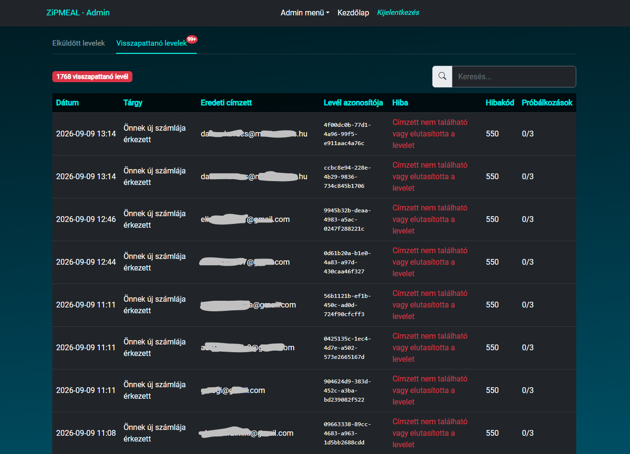Click the Hibakód column header
Screen dimensions: 630x454
tap(500, 103)
